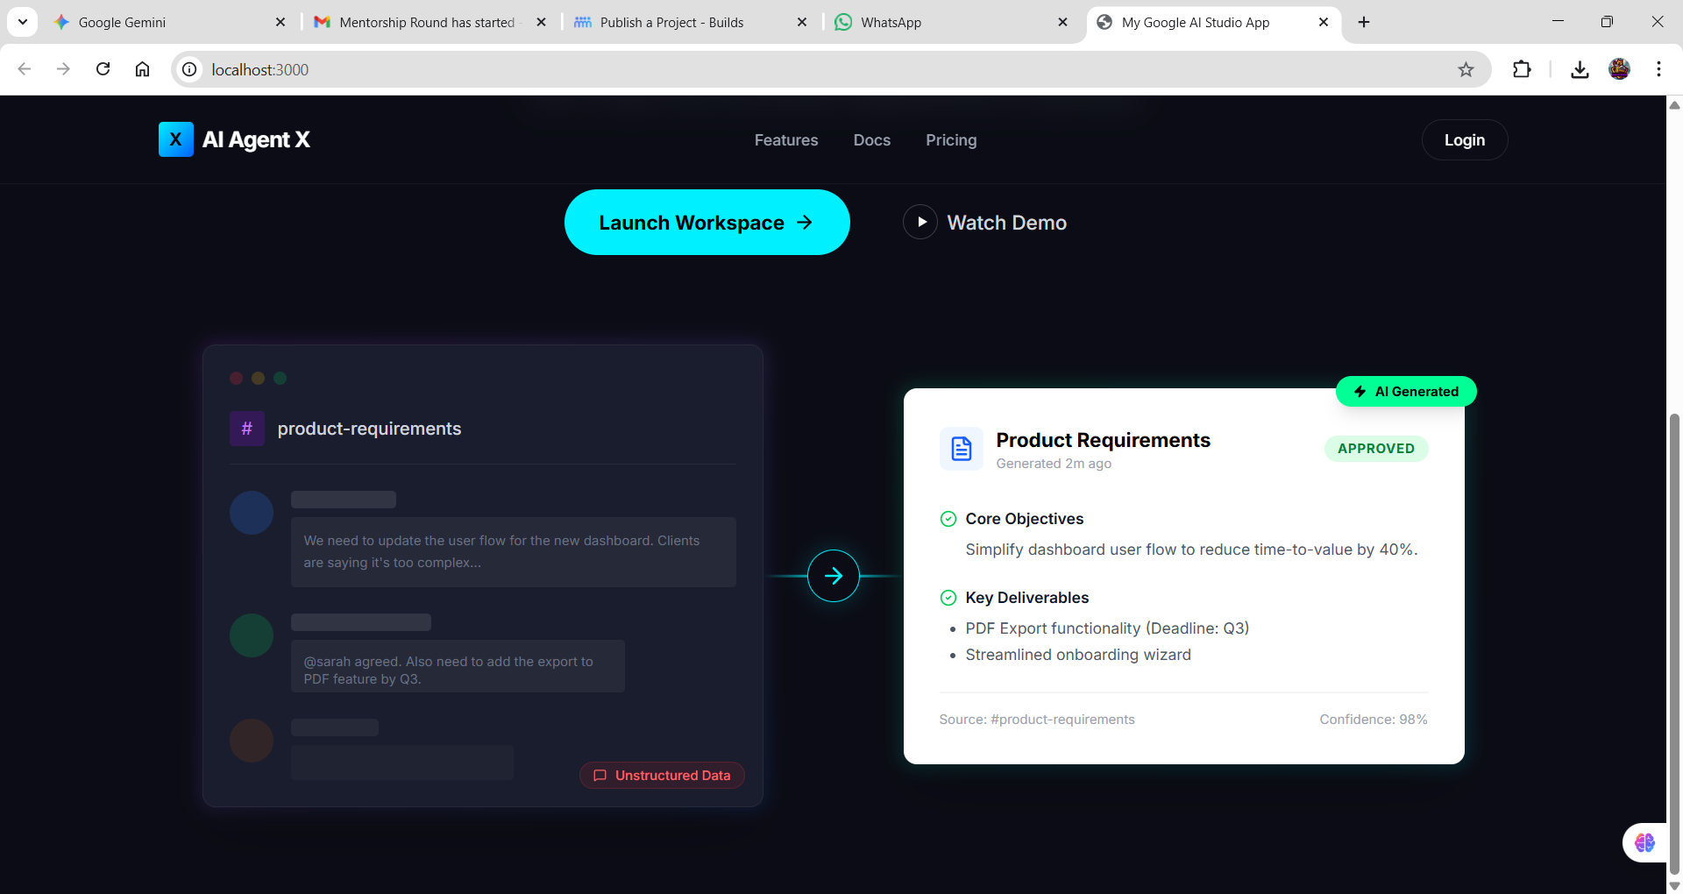Screen dimensions: 1683x894
Task: Click the lightning bolt on AI Generated badge
Action: 1359,392
